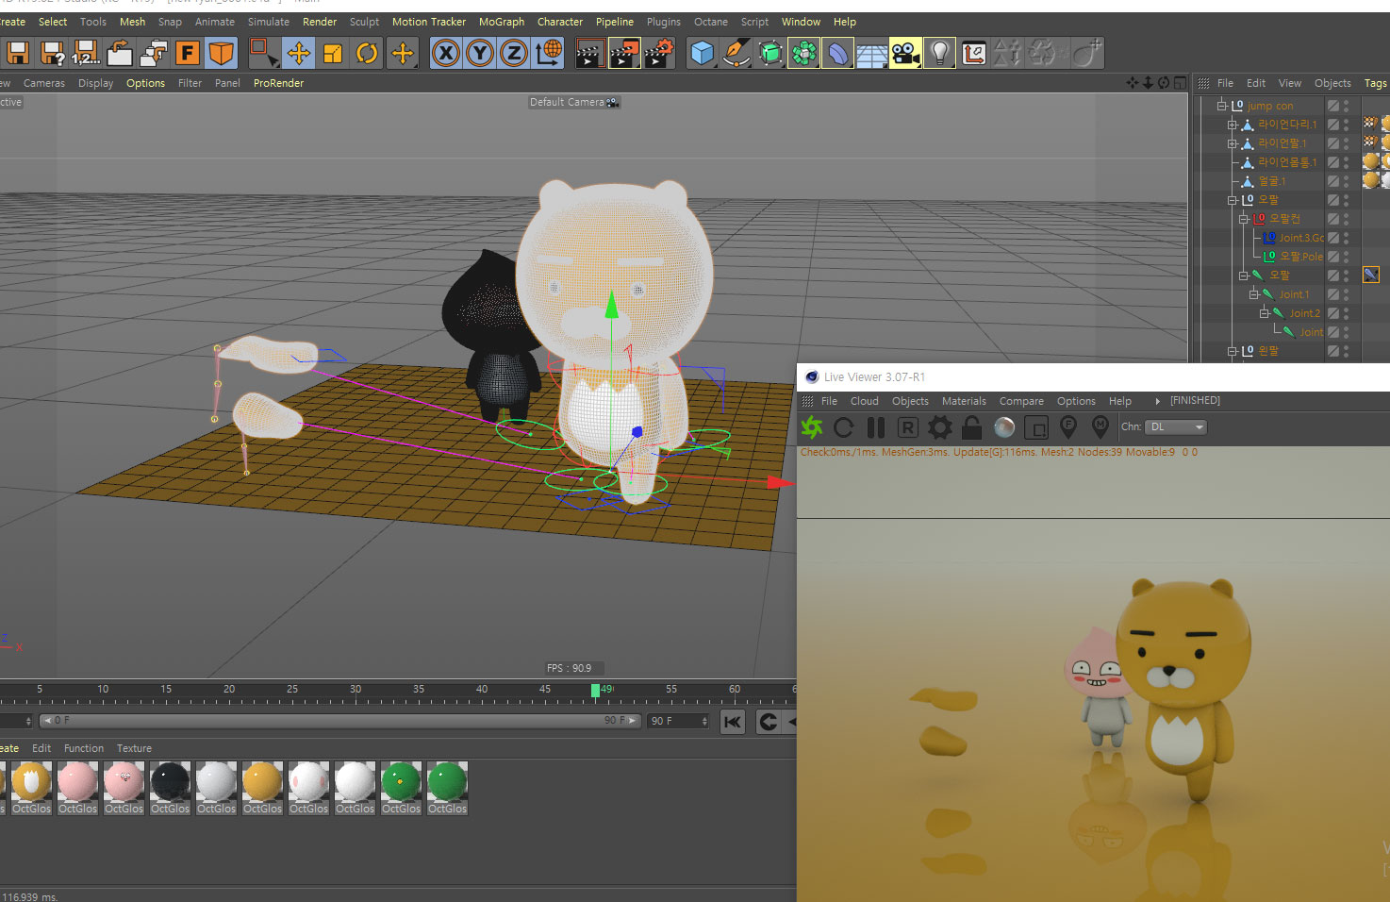Screen dimensions: 1390x902
Task: Toggle the world coordinate system icon
Action: pos(548,53)
